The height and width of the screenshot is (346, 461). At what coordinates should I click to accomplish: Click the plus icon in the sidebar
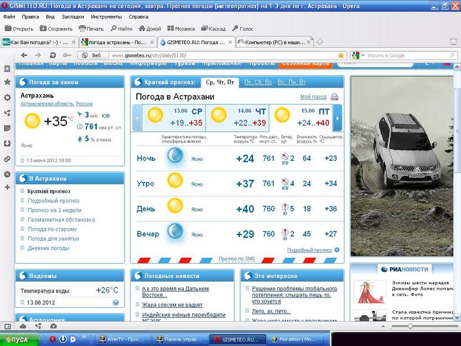click(8, 187)
